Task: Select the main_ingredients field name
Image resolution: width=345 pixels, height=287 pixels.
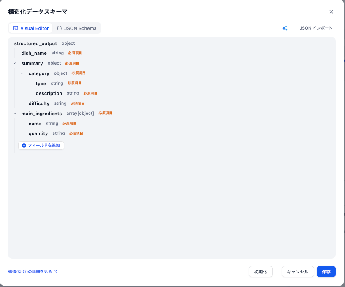Action: click(x=41, y=114)
